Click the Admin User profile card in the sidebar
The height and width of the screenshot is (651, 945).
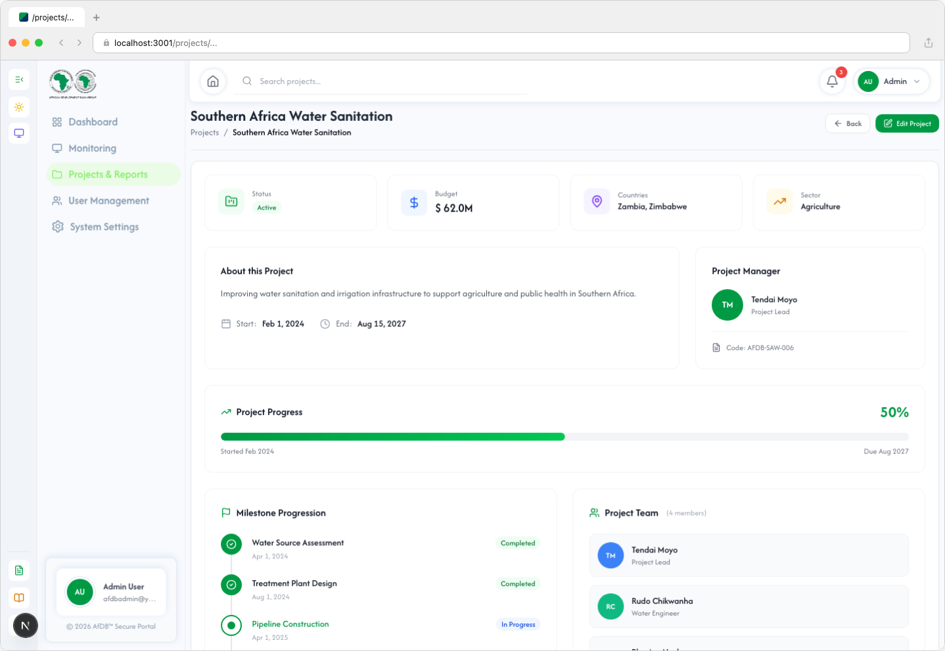(111, 592)
